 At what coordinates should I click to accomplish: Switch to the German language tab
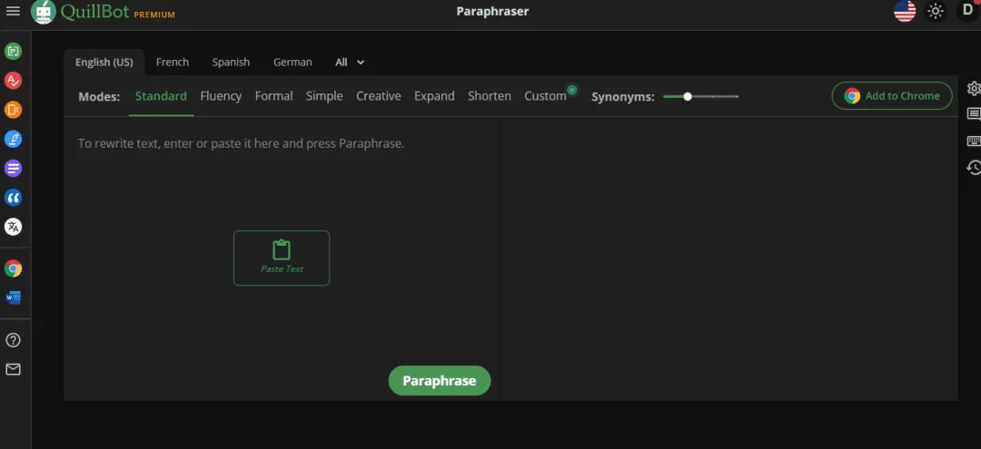(292, 63)
